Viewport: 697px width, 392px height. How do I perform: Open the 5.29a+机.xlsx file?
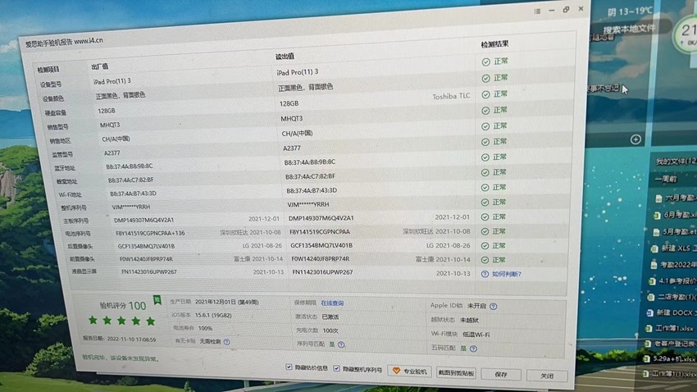pyautogui.click(x=669, y=358)
